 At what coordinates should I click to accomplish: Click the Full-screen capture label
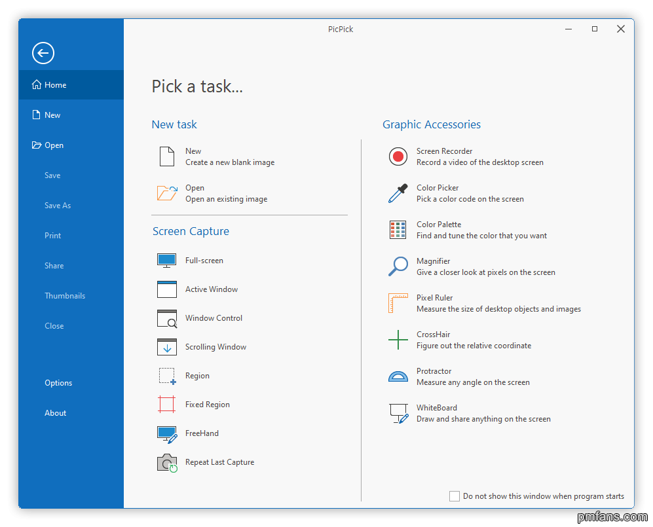[x=204, y=261]
